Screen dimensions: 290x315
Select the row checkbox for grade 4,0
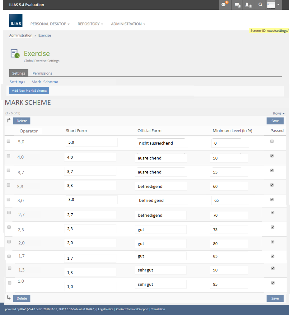[8, 156]
